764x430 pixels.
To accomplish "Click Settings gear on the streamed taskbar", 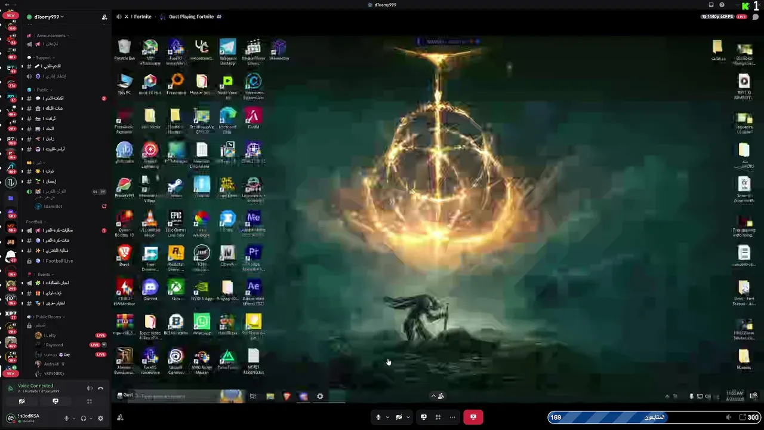I will click(320, 396).
